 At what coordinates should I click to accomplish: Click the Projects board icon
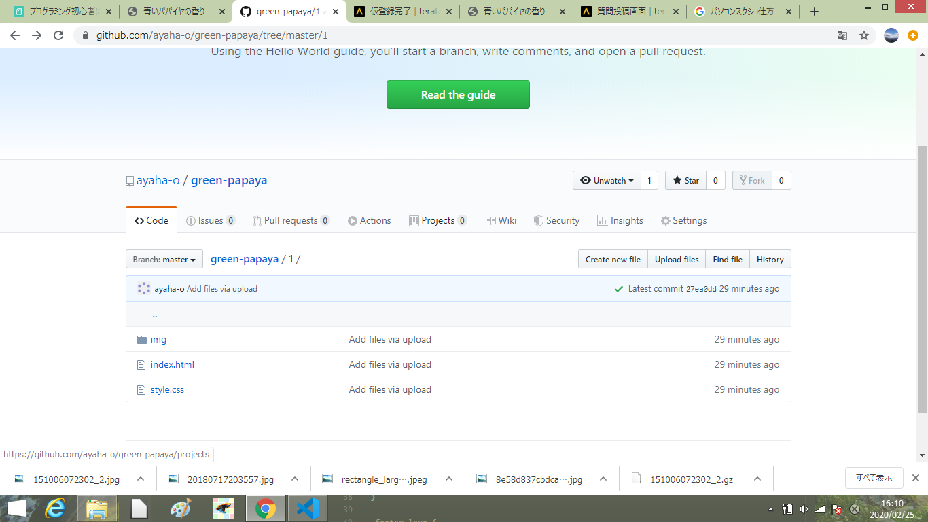tap(414, 220)
